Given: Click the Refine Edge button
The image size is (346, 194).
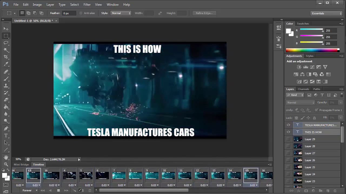Looking at the screenshot, I should click(204, 13).
